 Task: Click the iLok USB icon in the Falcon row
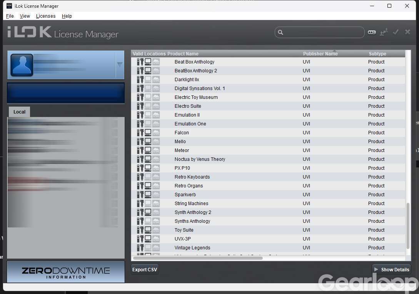140,132
